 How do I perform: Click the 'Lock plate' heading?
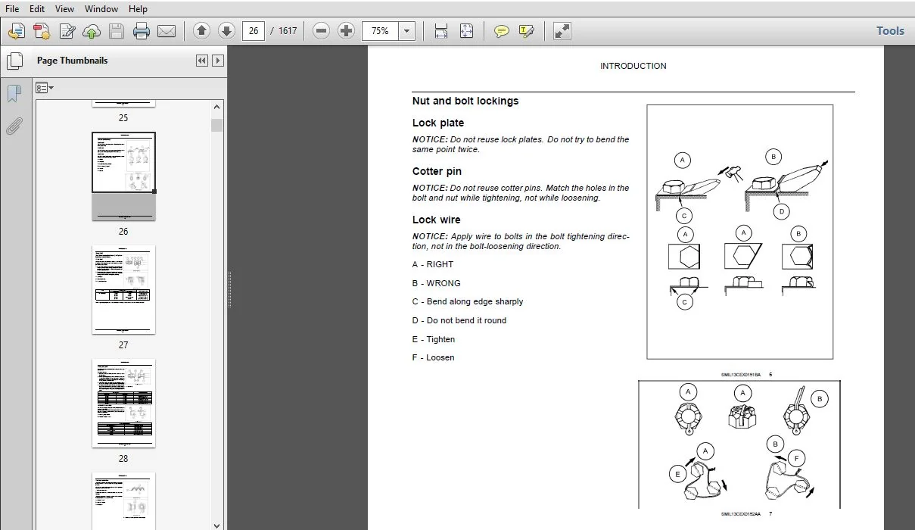pyautogui.click(x=438, y=123)
